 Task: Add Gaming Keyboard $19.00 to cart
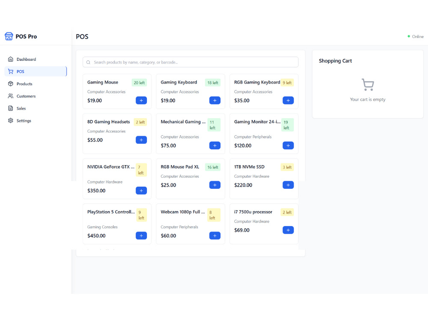click(x=215, y=101)
